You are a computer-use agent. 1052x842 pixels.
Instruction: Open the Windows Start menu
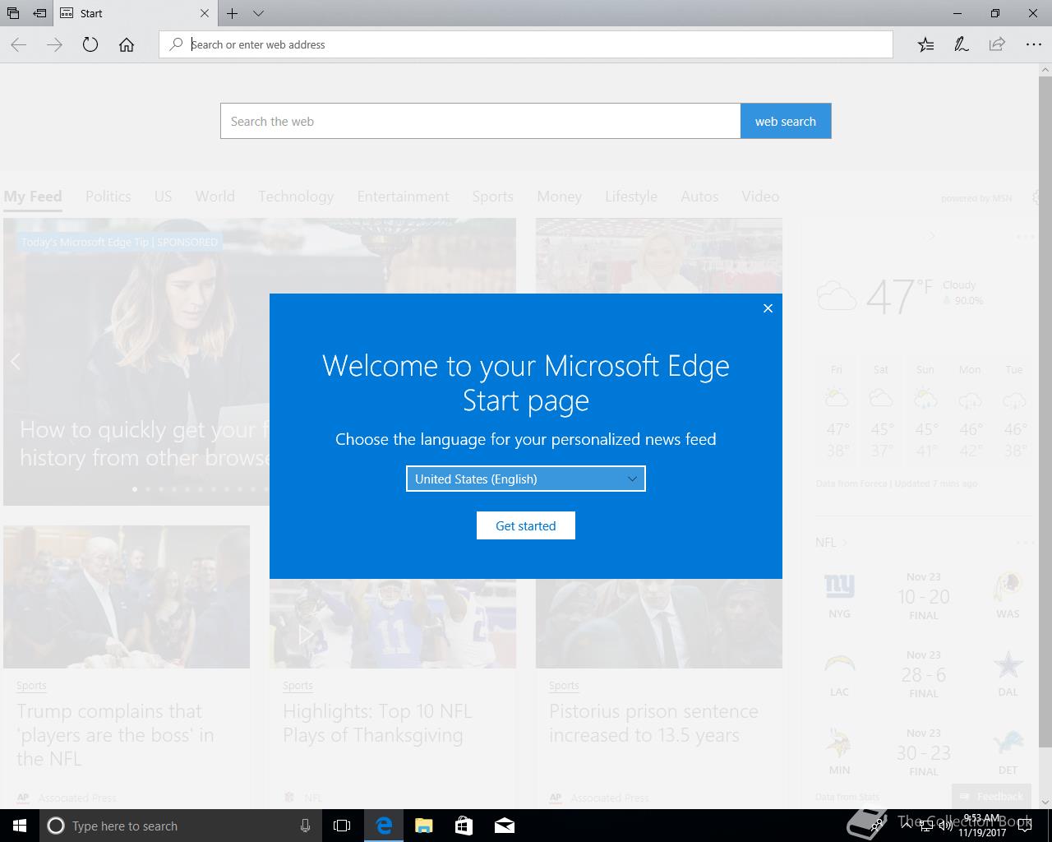(x=20, y=826)
